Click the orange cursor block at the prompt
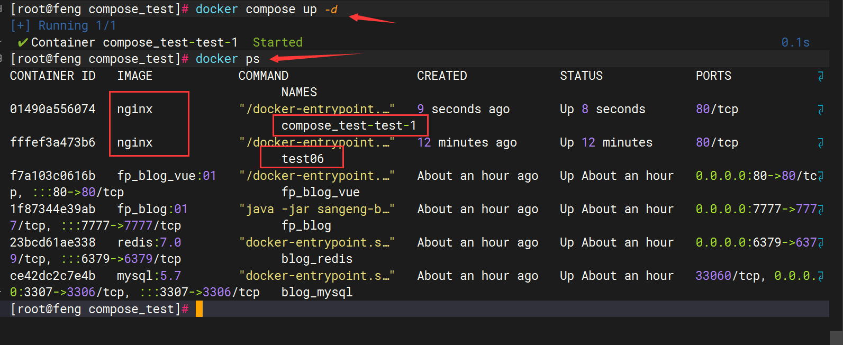 click(199, 309)
